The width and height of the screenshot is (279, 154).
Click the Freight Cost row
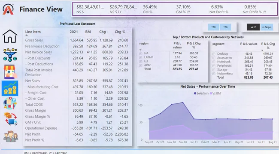(x=77, y=93)
